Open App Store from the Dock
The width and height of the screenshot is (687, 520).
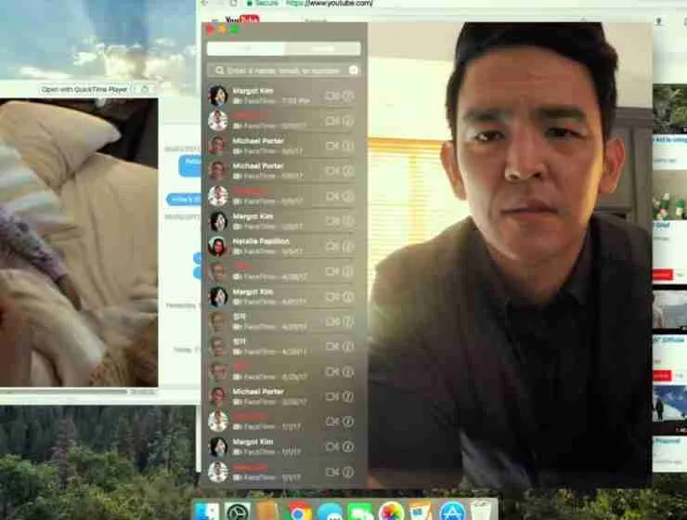pos(452,512)
